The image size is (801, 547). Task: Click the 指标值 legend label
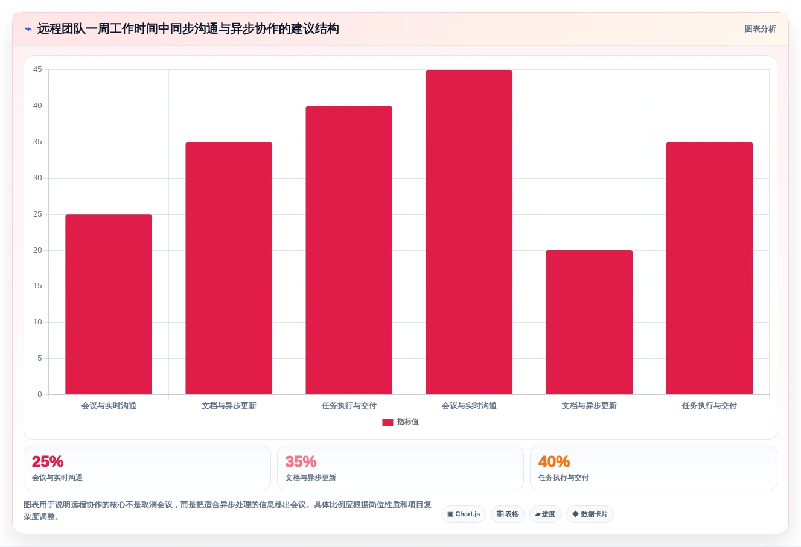point(408,422)
